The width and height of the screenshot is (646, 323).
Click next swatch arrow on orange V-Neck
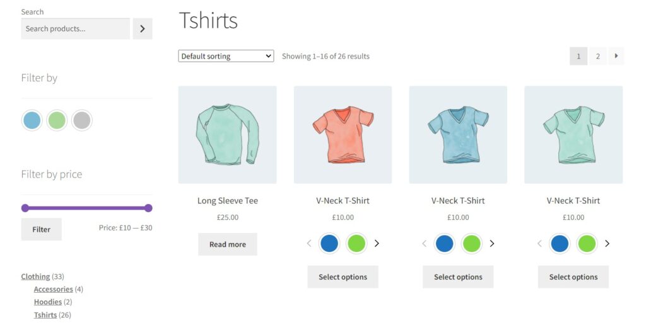click(377, 244)
